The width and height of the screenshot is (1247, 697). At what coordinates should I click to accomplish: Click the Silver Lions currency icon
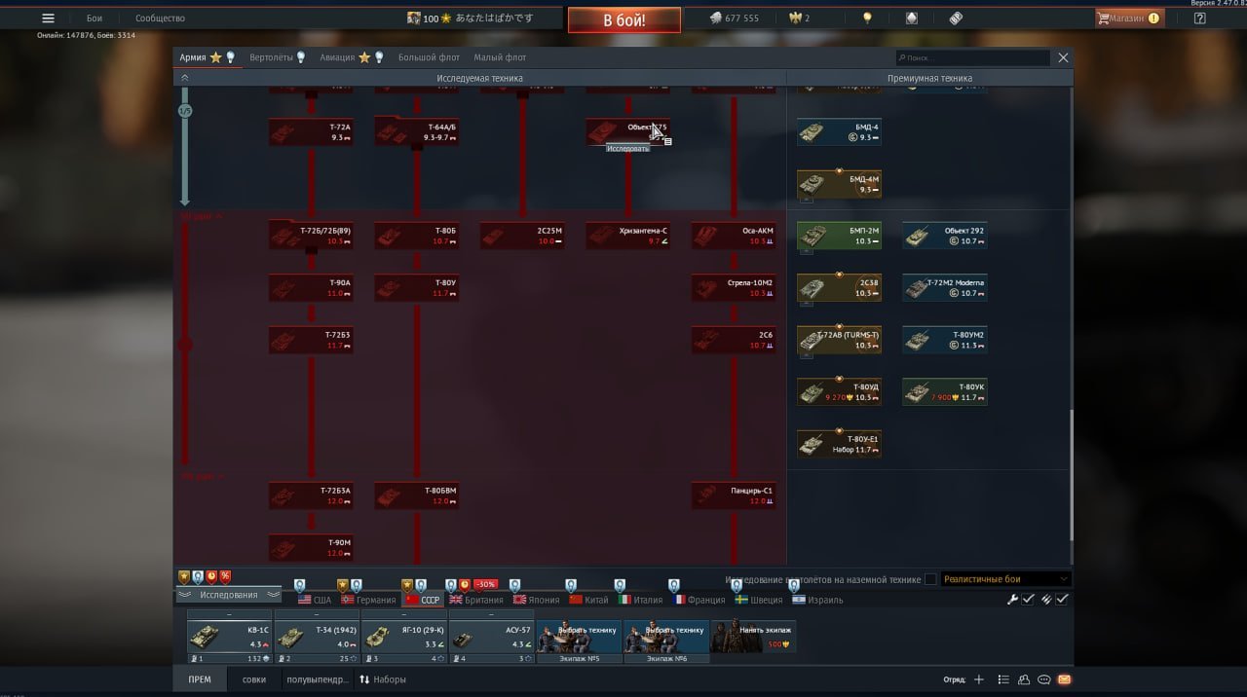coord(715,18)
